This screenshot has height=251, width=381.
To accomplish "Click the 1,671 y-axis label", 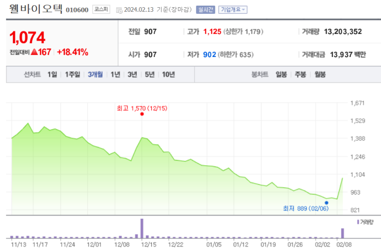I will pos(357,103).
